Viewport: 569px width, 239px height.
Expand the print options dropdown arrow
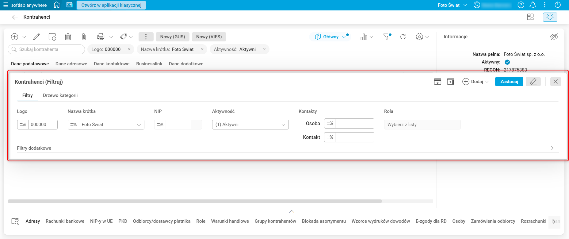111,37
